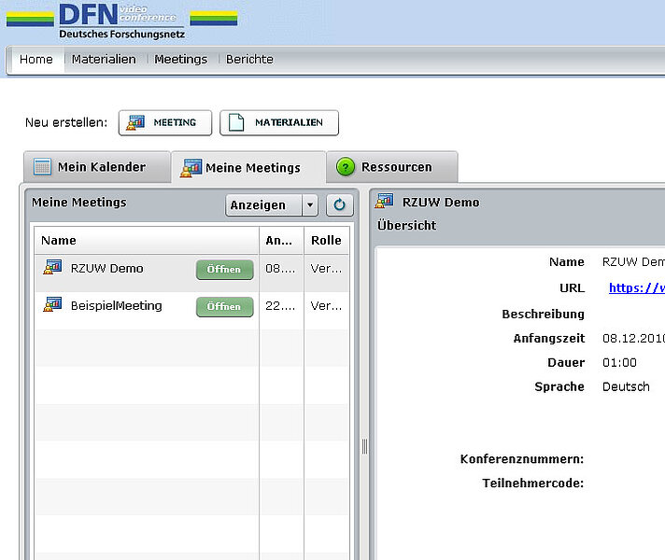Click the refresh icon beside Anzeigen
This screenshot has width=665, height=560.
[340, 205]
